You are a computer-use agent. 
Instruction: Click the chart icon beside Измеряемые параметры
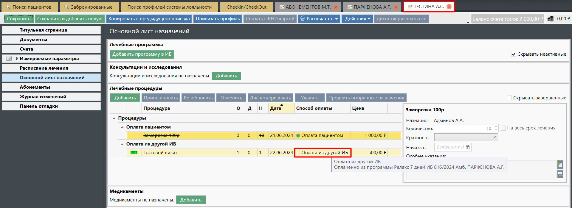(x=9, y=59)
